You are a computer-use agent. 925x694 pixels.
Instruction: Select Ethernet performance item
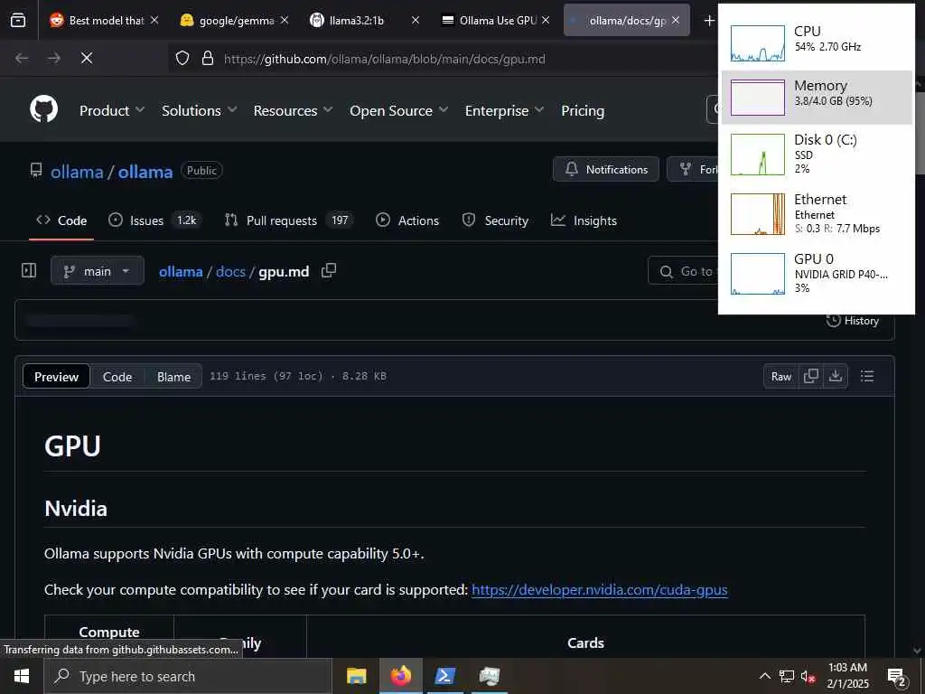click(x=817, y=213)
